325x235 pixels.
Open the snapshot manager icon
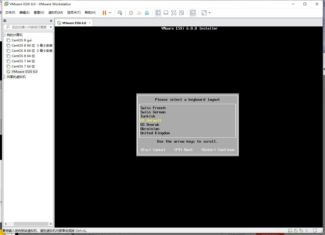pos(147,13)
